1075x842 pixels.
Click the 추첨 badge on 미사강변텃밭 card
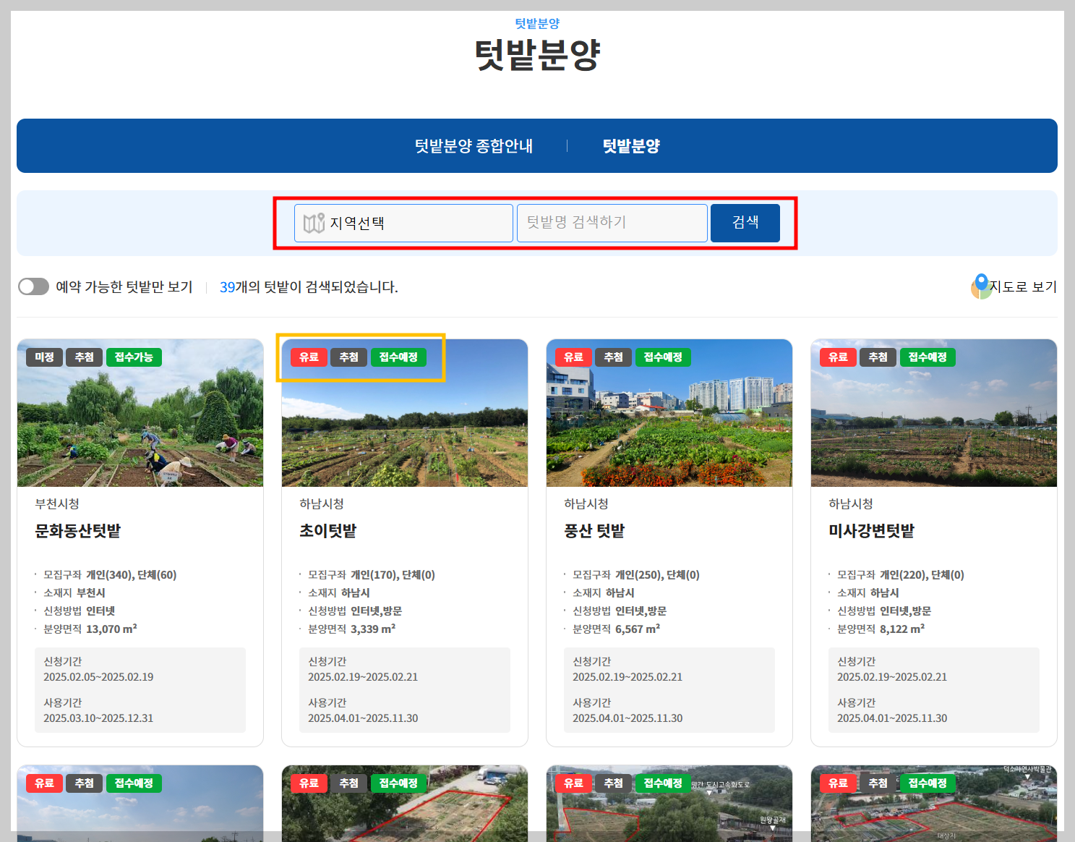pyautogui.click(x=878, y=357)
